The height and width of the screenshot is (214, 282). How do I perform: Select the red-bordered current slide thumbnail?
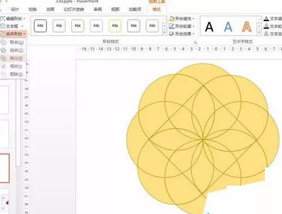(5, 168)
